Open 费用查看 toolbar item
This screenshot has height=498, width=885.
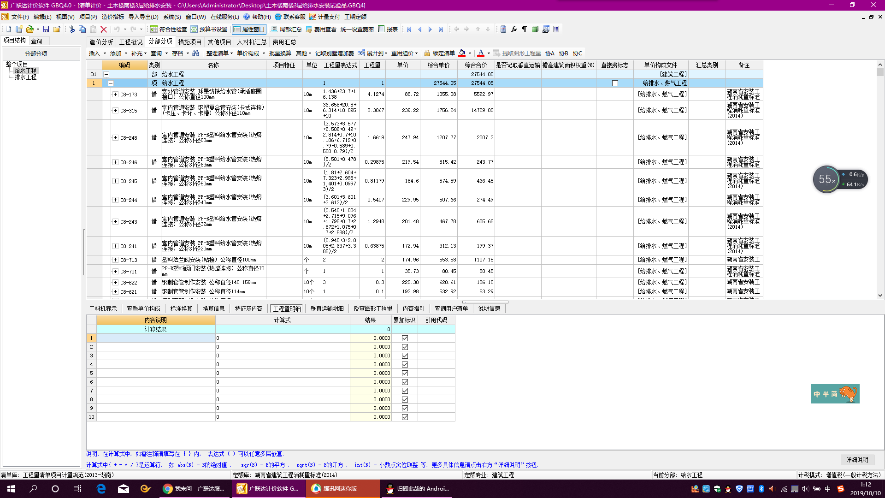321,29
